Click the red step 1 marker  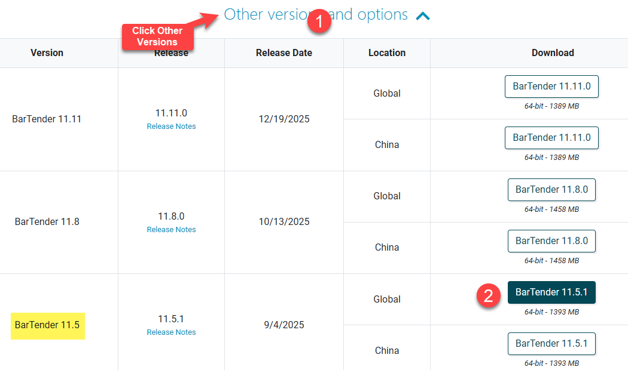coord(319,22)
